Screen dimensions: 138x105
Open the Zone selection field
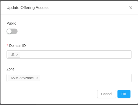pos(69,78)
